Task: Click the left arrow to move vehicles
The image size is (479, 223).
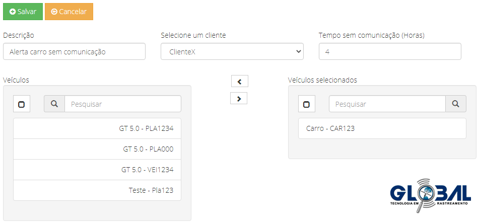Action: point(239,81)
